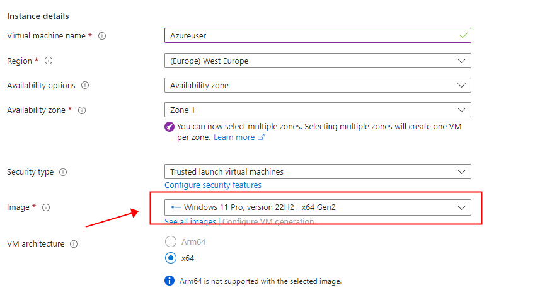The image size is (535, 302).
Task: Click info icon next to Availability options
Action: pos(85,85)
